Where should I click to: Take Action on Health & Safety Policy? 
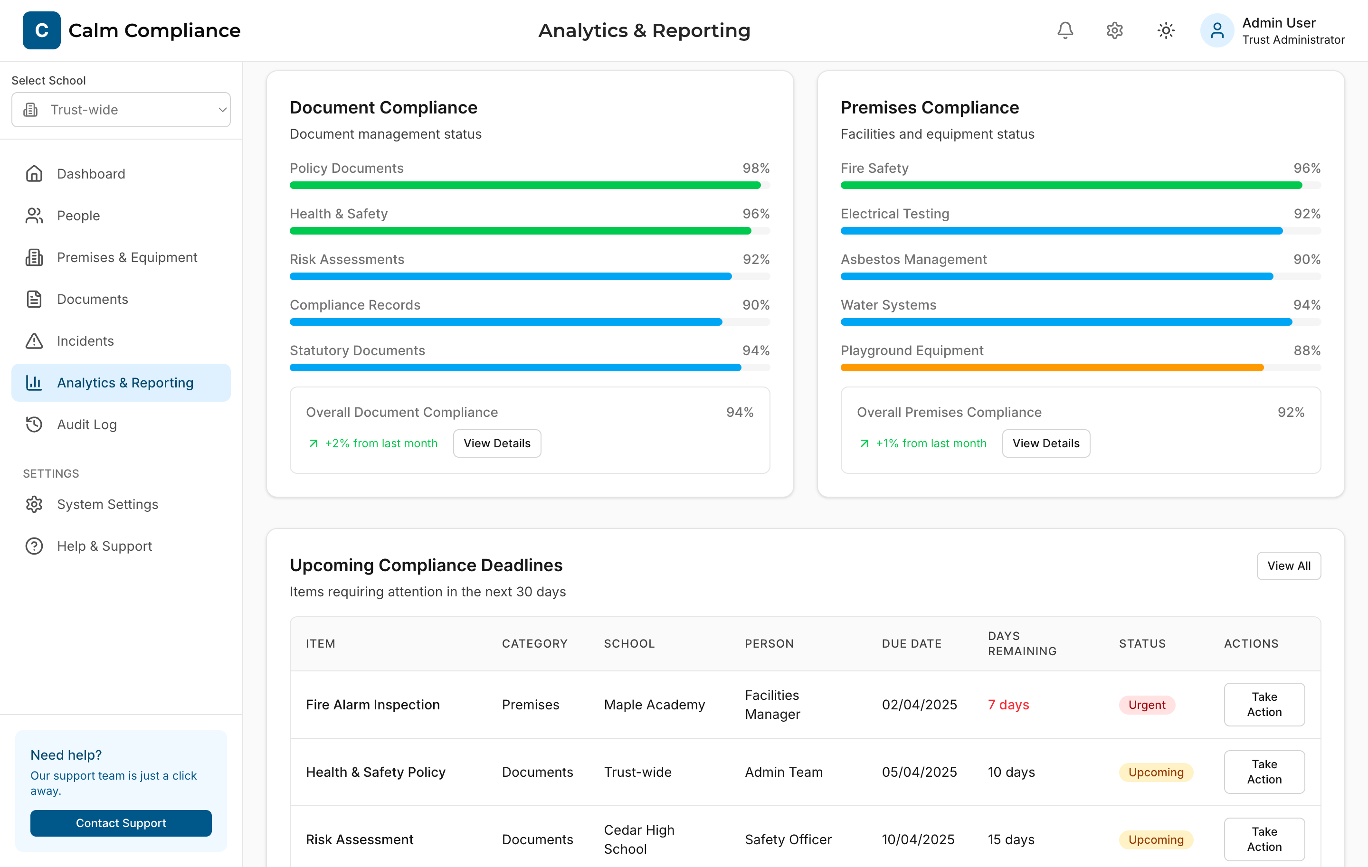(1264, 772)
